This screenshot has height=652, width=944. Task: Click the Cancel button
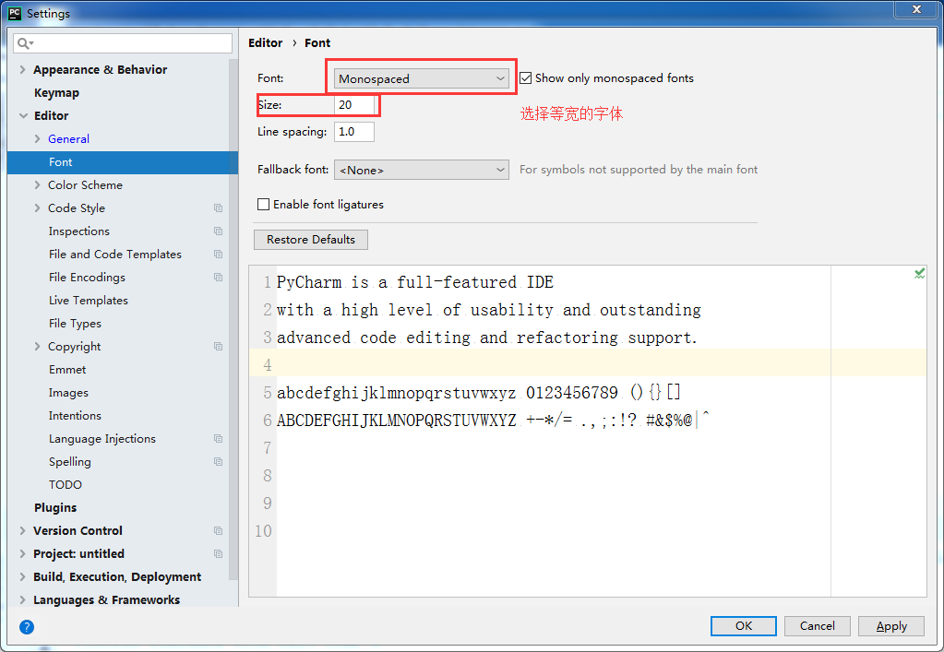click(817, 625)
